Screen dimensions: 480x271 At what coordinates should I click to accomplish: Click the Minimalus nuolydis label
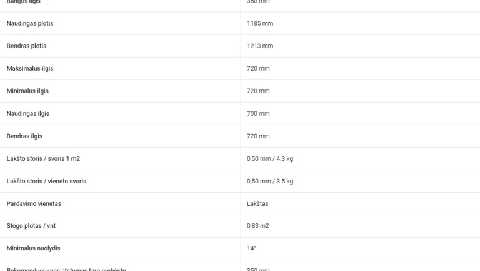tap(33, 248)
